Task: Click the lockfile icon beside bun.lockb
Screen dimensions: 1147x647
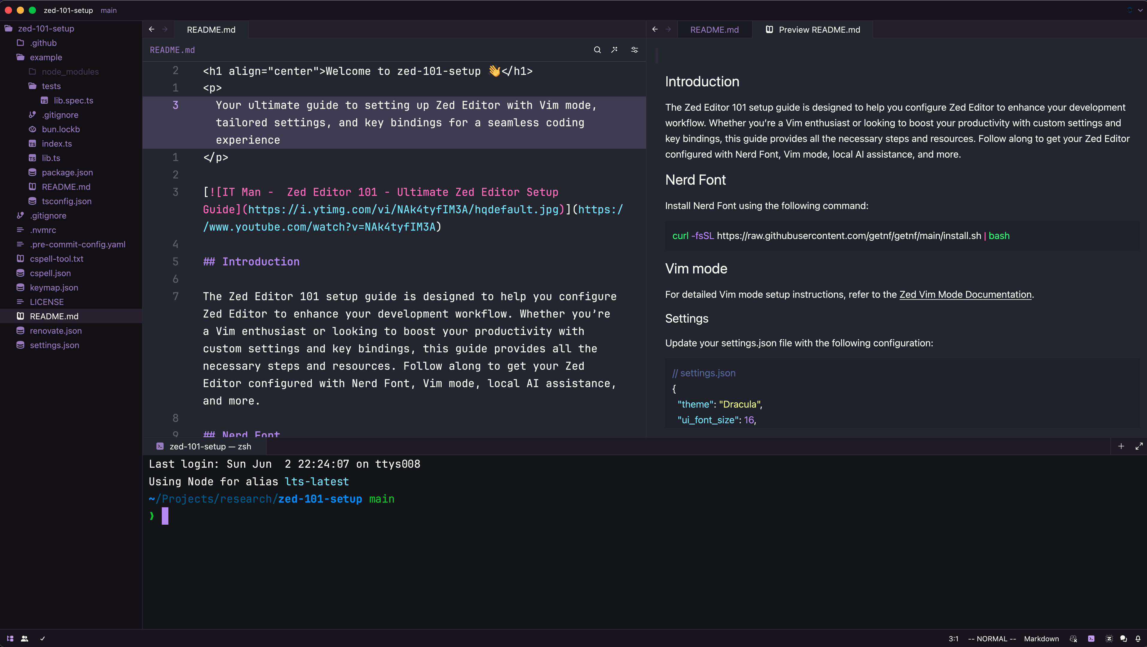Action: [x=32, y=129]
